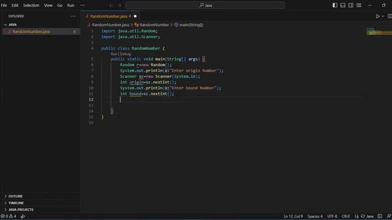Open Explorer views and more actions ellipsis
The width and height of the screenshot is (392, 220).
[x=73, y=16]
